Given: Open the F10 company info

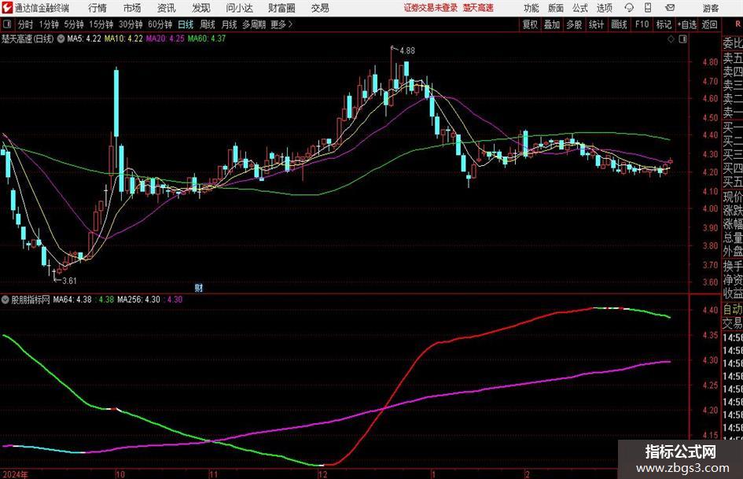Looking at the screenshot, I should point(642,24).
